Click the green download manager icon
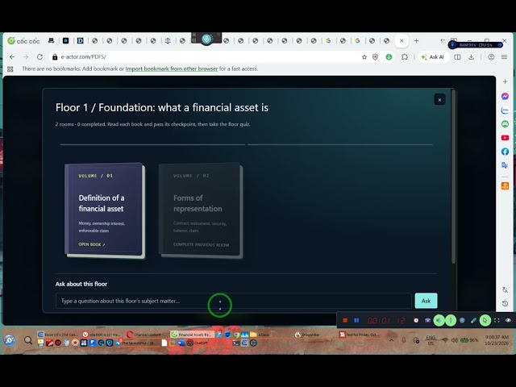Image resolution: width=516 pixels, height=387 pixels. click(x=389, y=57)
